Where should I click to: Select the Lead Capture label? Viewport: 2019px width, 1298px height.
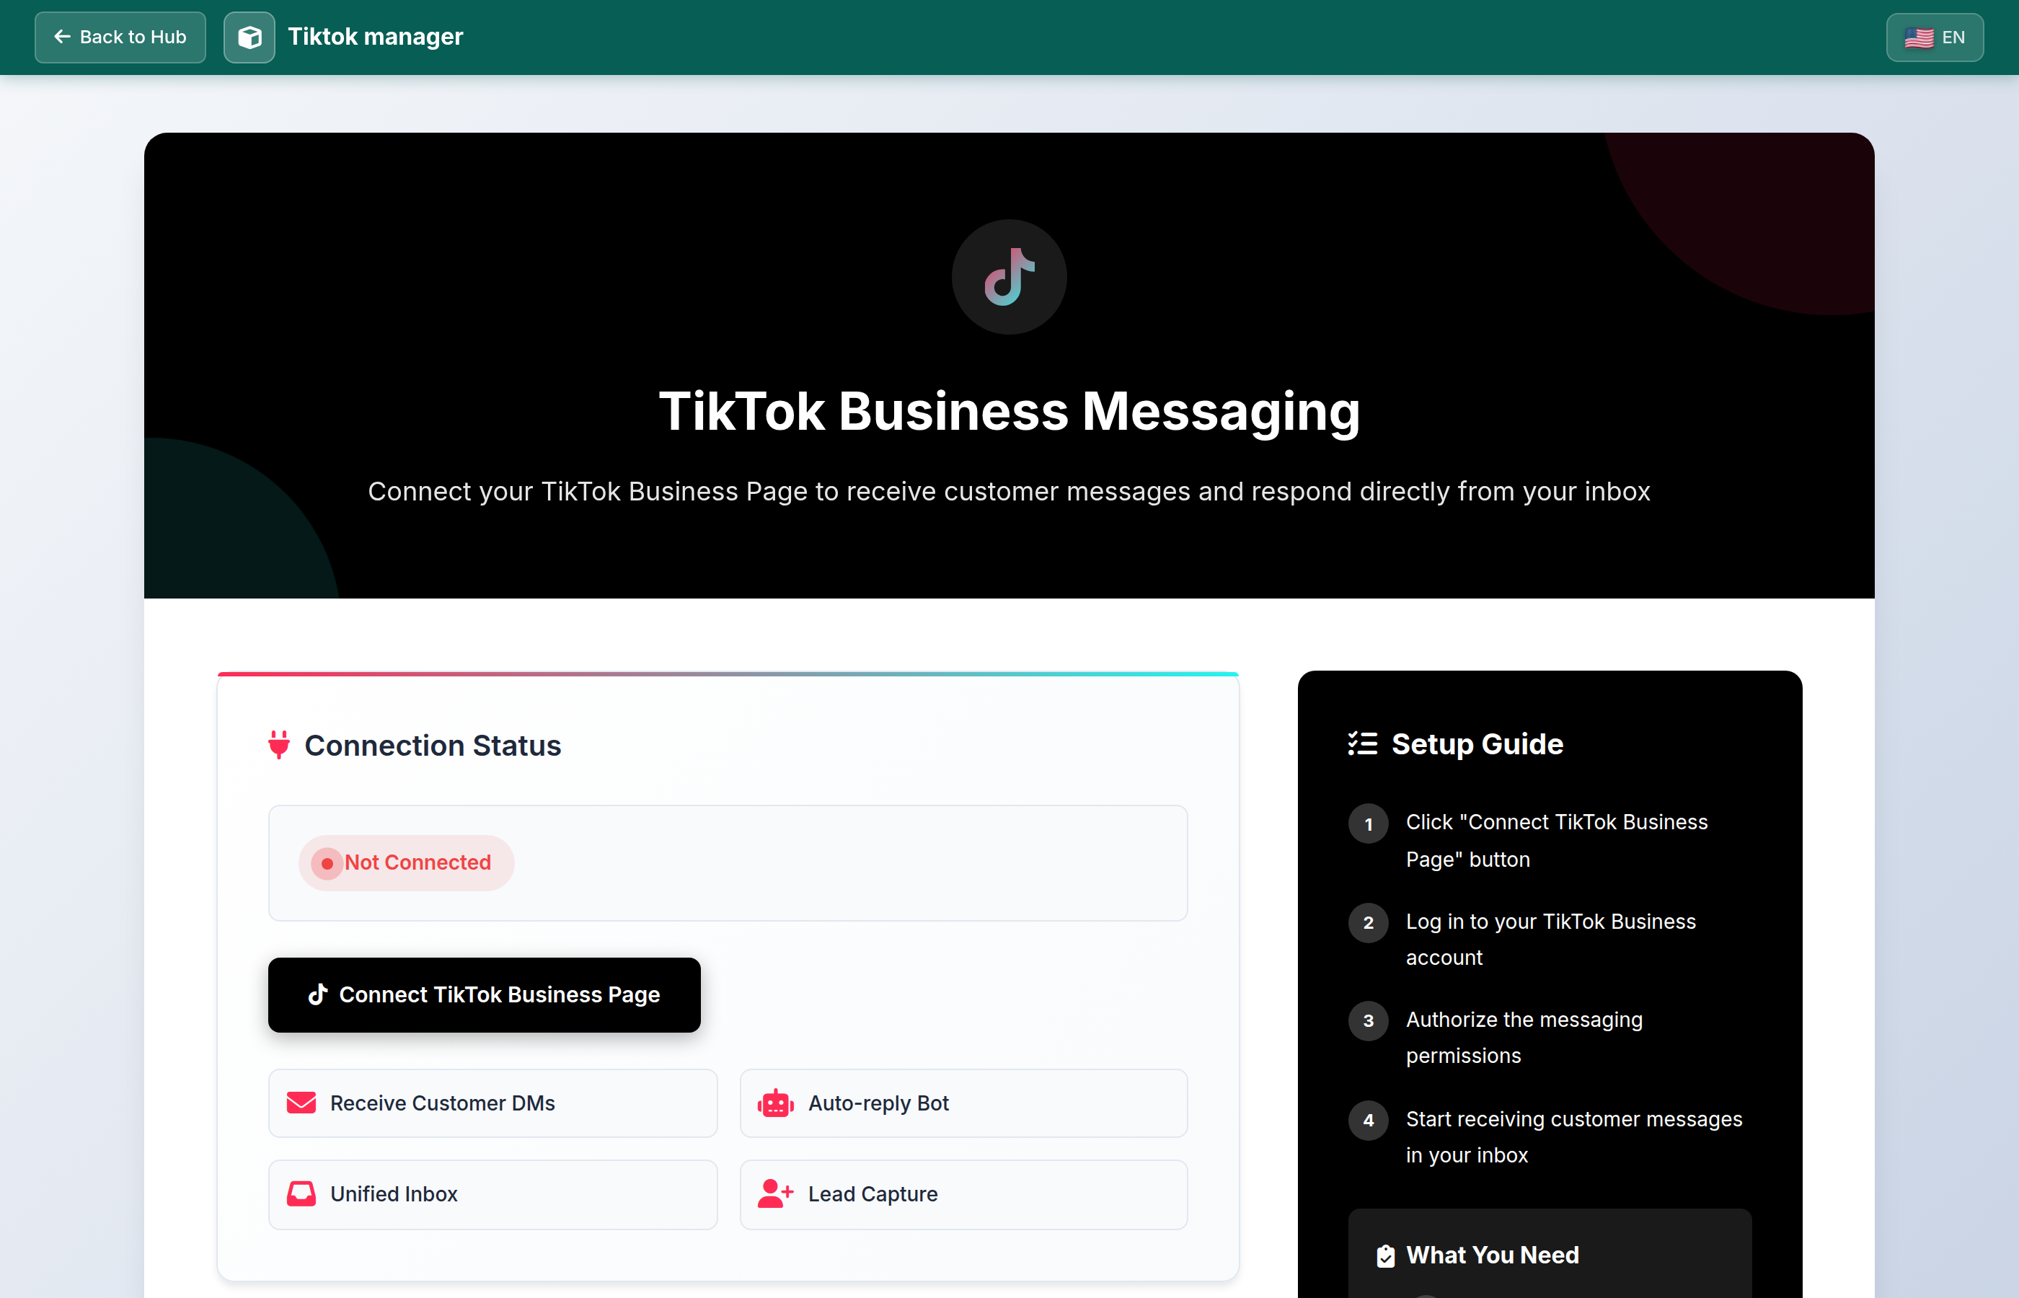point(873,1193)
